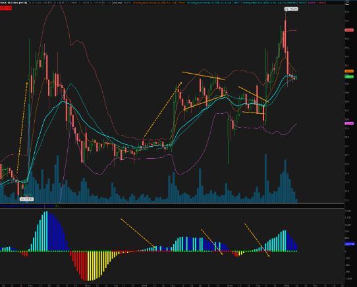Screen dimensions: 357x287
Task: Click the blue histogram value tag on lower axis
Action: 350,244
